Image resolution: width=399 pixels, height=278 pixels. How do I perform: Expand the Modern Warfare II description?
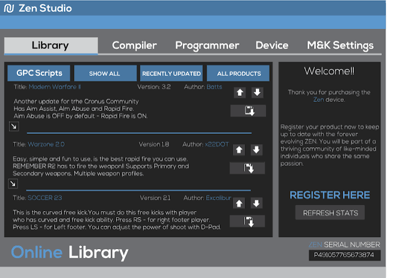click(14, 126)
